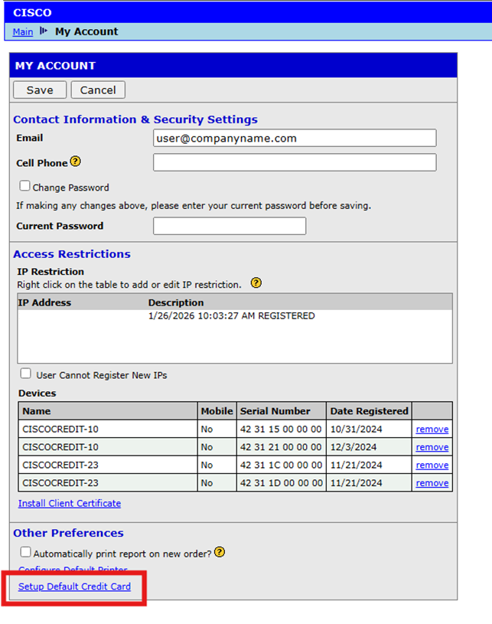
Task: Open Setup Default Credit Card link
Action: click(x=74, y=586)
